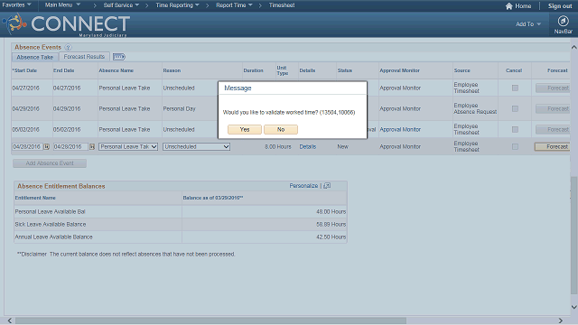Expand the Main Menu dropdown

[62, 5]
